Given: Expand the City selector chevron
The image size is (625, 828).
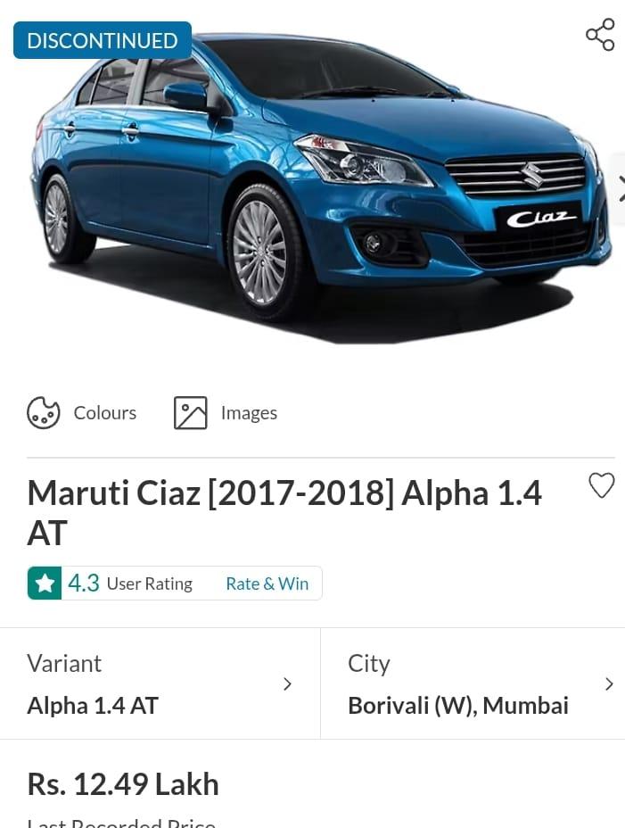Looking at the screenshot, I should (x=609, y=683).
